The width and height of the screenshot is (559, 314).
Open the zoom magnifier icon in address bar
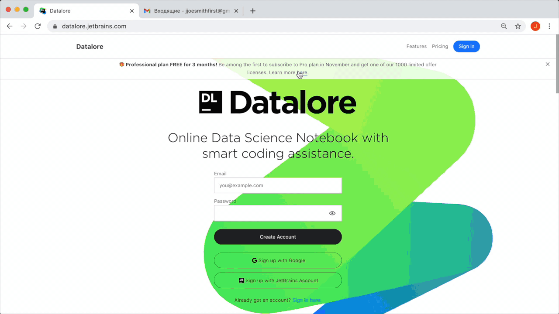[504, 26]
